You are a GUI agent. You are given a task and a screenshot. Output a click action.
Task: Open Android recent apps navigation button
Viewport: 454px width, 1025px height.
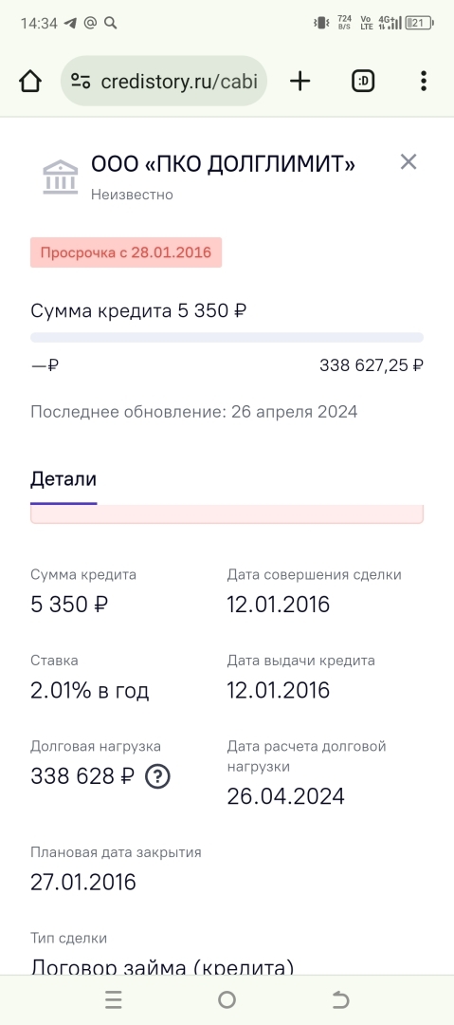113,999
